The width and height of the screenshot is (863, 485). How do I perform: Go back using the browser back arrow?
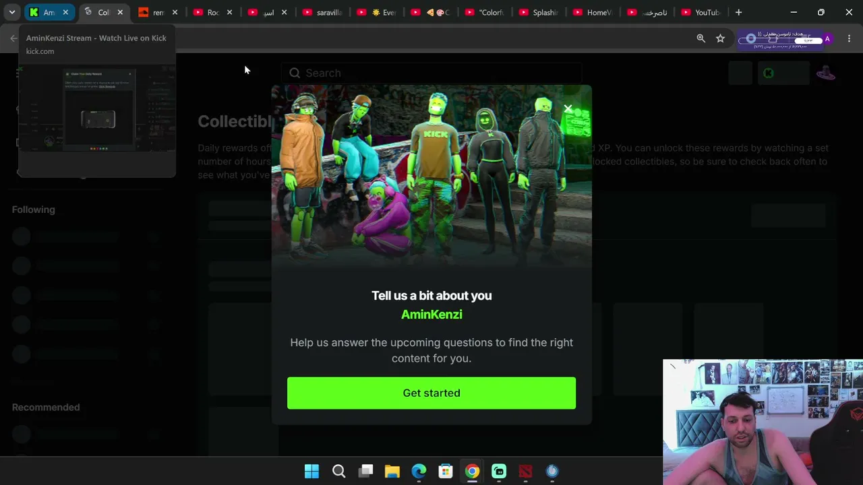13,38
